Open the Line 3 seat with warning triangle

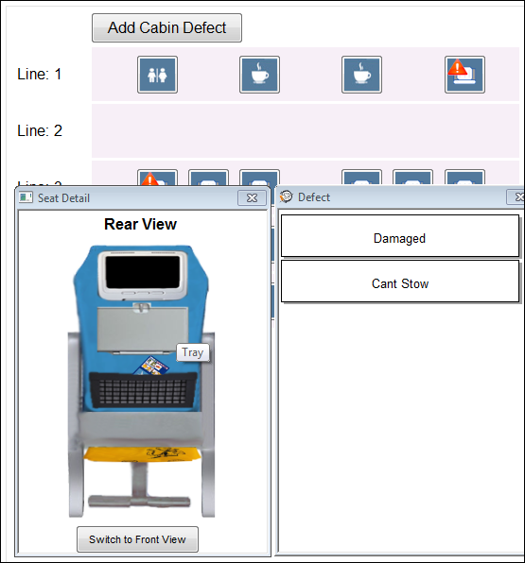157,178
